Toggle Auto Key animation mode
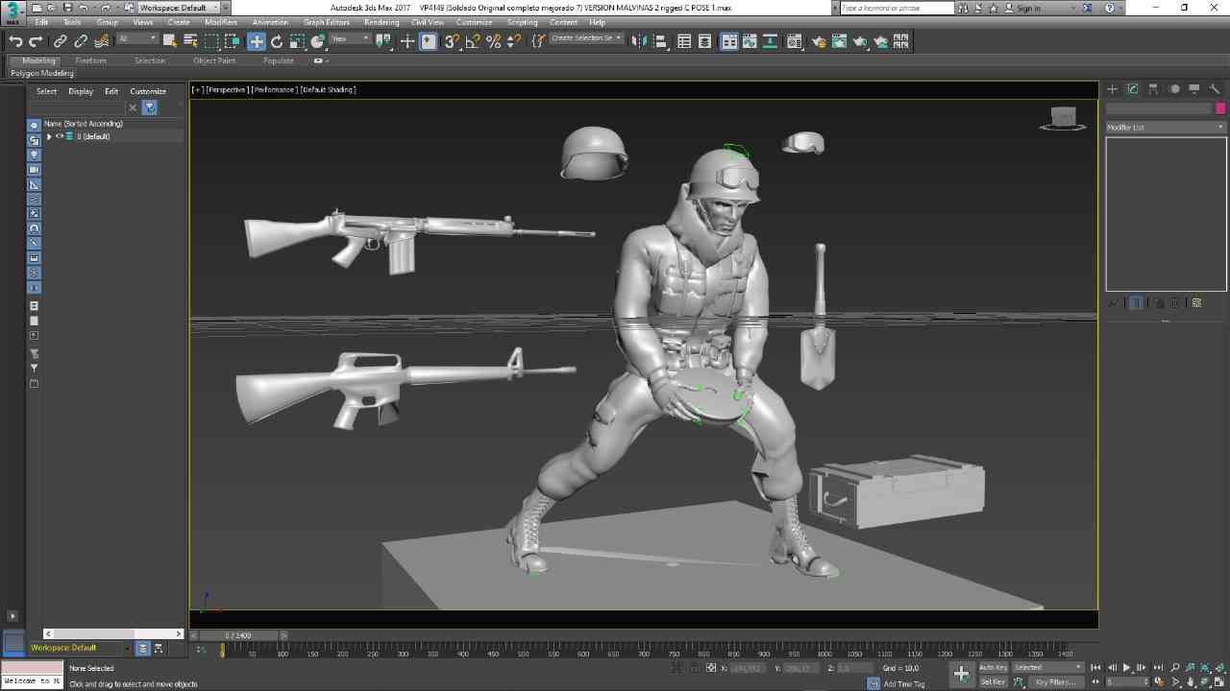This screenshot has width=1230, height=691. pyautogui.click(x=993, y=667)
